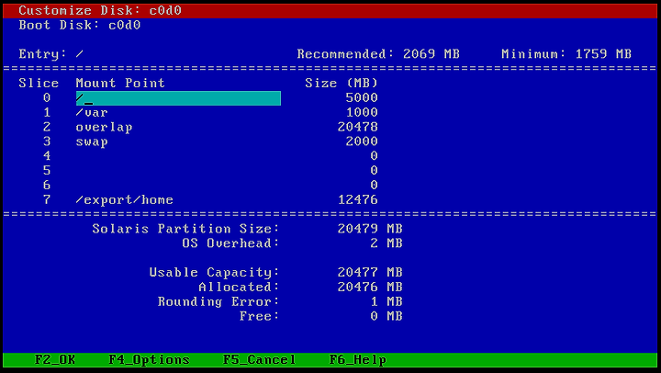Focus the slice 0 mount point field
This screenshot has width=661, height=373.
[178, 98]
